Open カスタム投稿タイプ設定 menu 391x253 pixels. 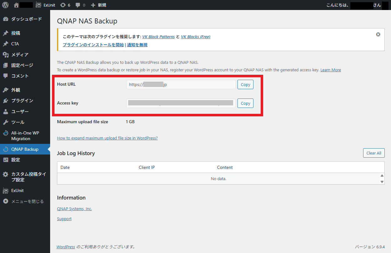coord(25,177)
